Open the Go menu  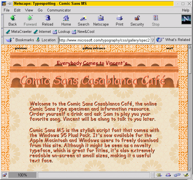tap(40, 10)
